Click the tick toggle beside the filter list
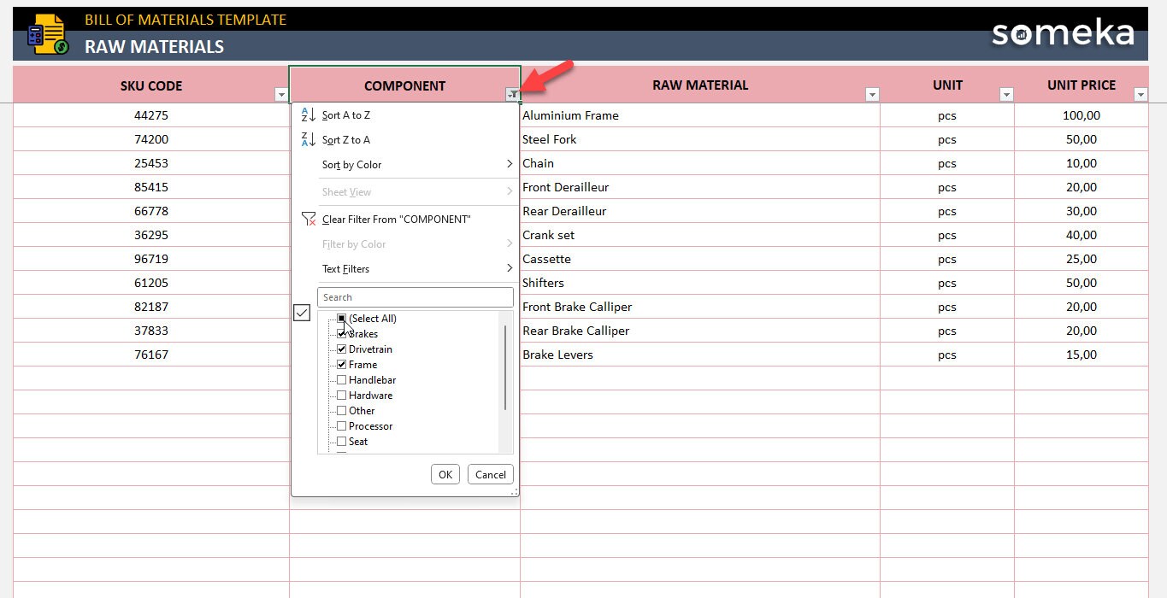 [302, 313]
